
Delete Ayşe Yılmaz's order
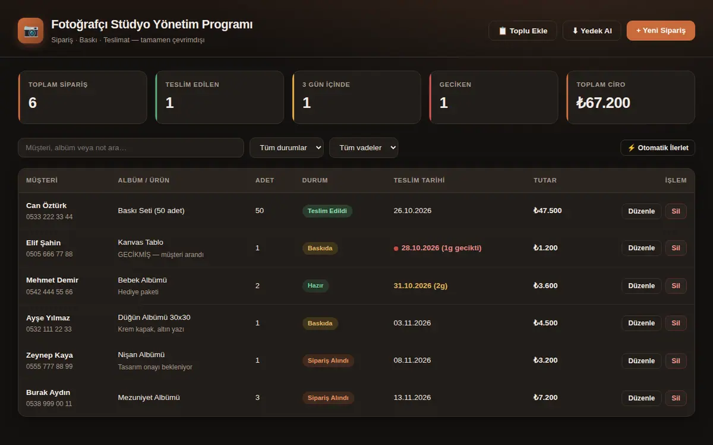676,323
